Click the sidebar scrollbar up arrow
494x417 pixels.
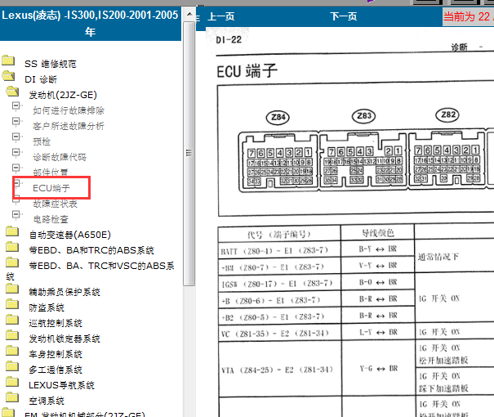[x=189, y=14]
